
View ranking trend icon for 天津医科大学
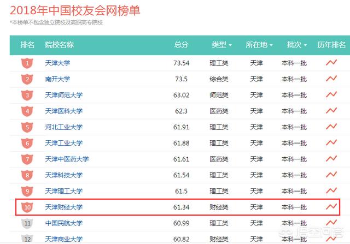(331, 111)
